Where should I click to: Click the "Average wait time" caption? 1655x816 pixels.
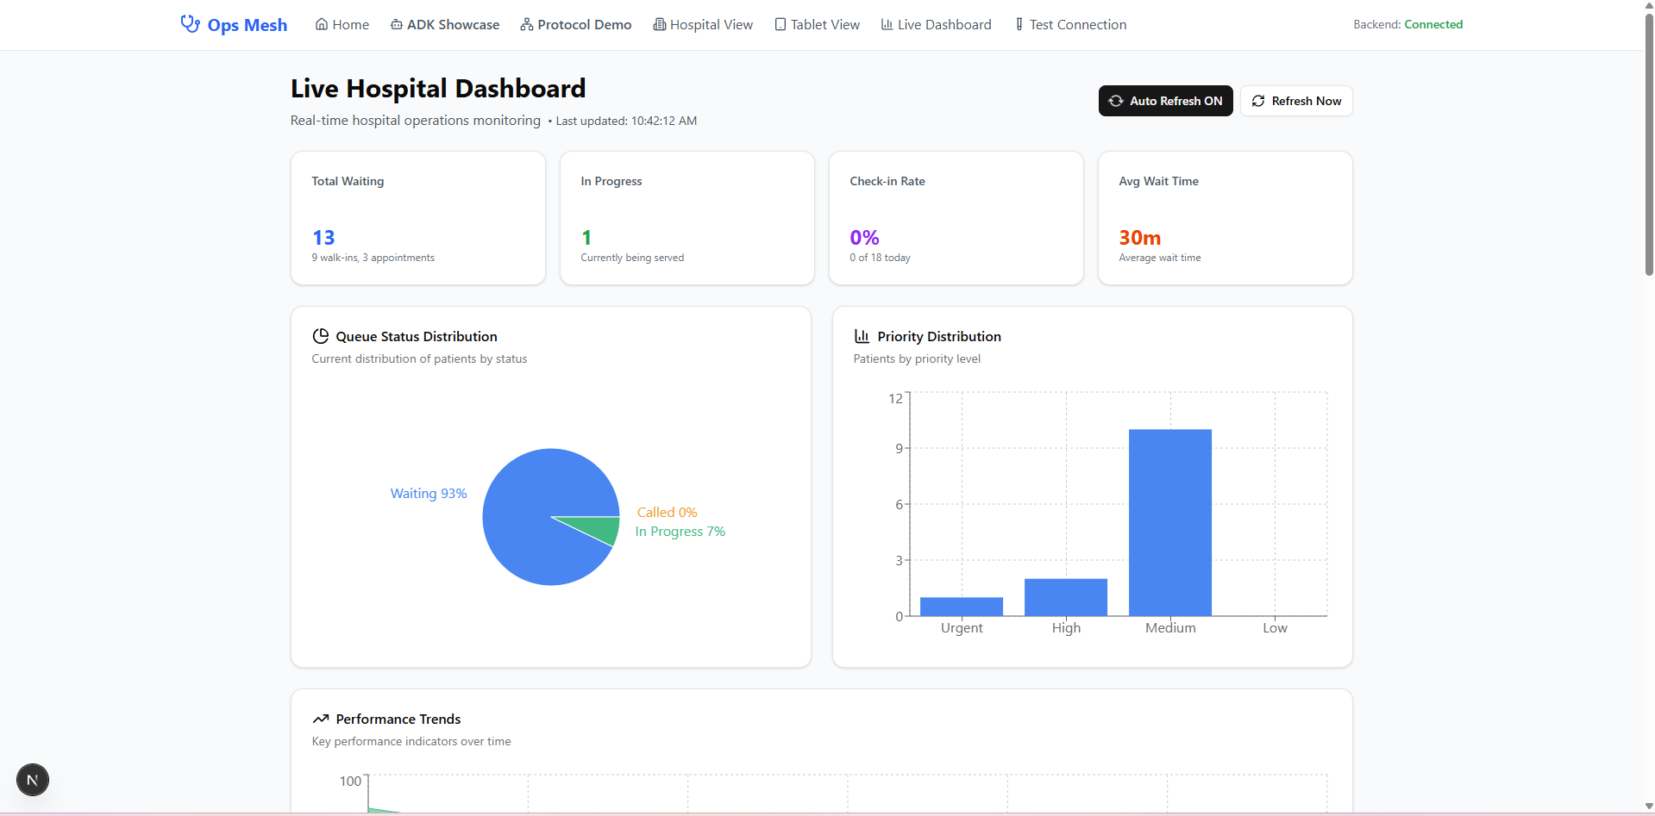tap(1160, 258)
